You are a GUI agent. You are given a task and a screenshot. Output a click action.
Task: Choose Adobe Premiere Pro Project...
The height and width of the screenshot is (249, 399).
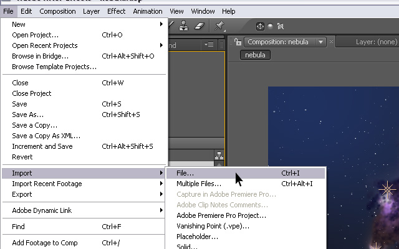[x=246, y=216]
